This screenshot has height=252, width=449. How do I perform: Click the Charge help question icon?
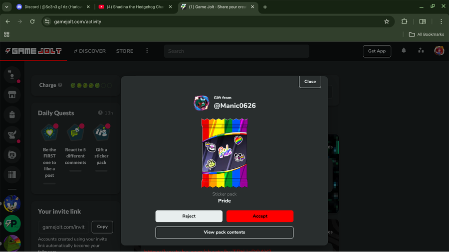[60, 85]
